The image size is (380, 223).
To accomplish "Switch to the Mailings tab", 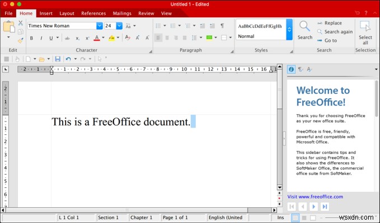I will point(122,13).
